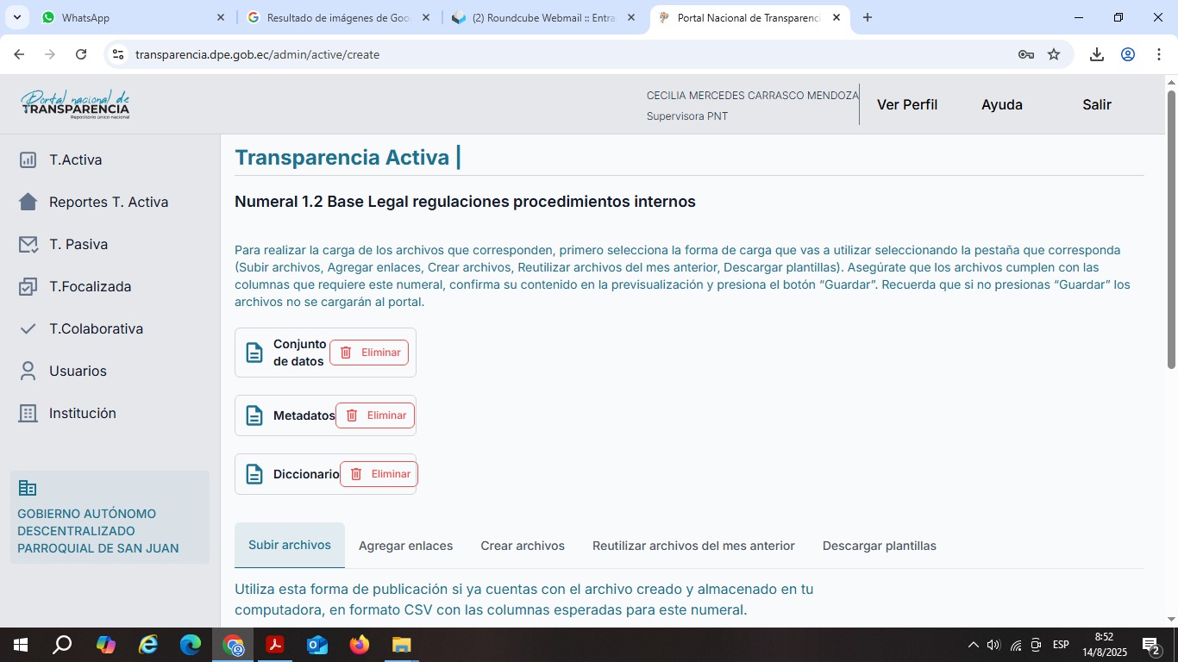Screen dimensions: 1178x662
Task: Delete the Metadatos file
Action: click(x=375, y=415)
